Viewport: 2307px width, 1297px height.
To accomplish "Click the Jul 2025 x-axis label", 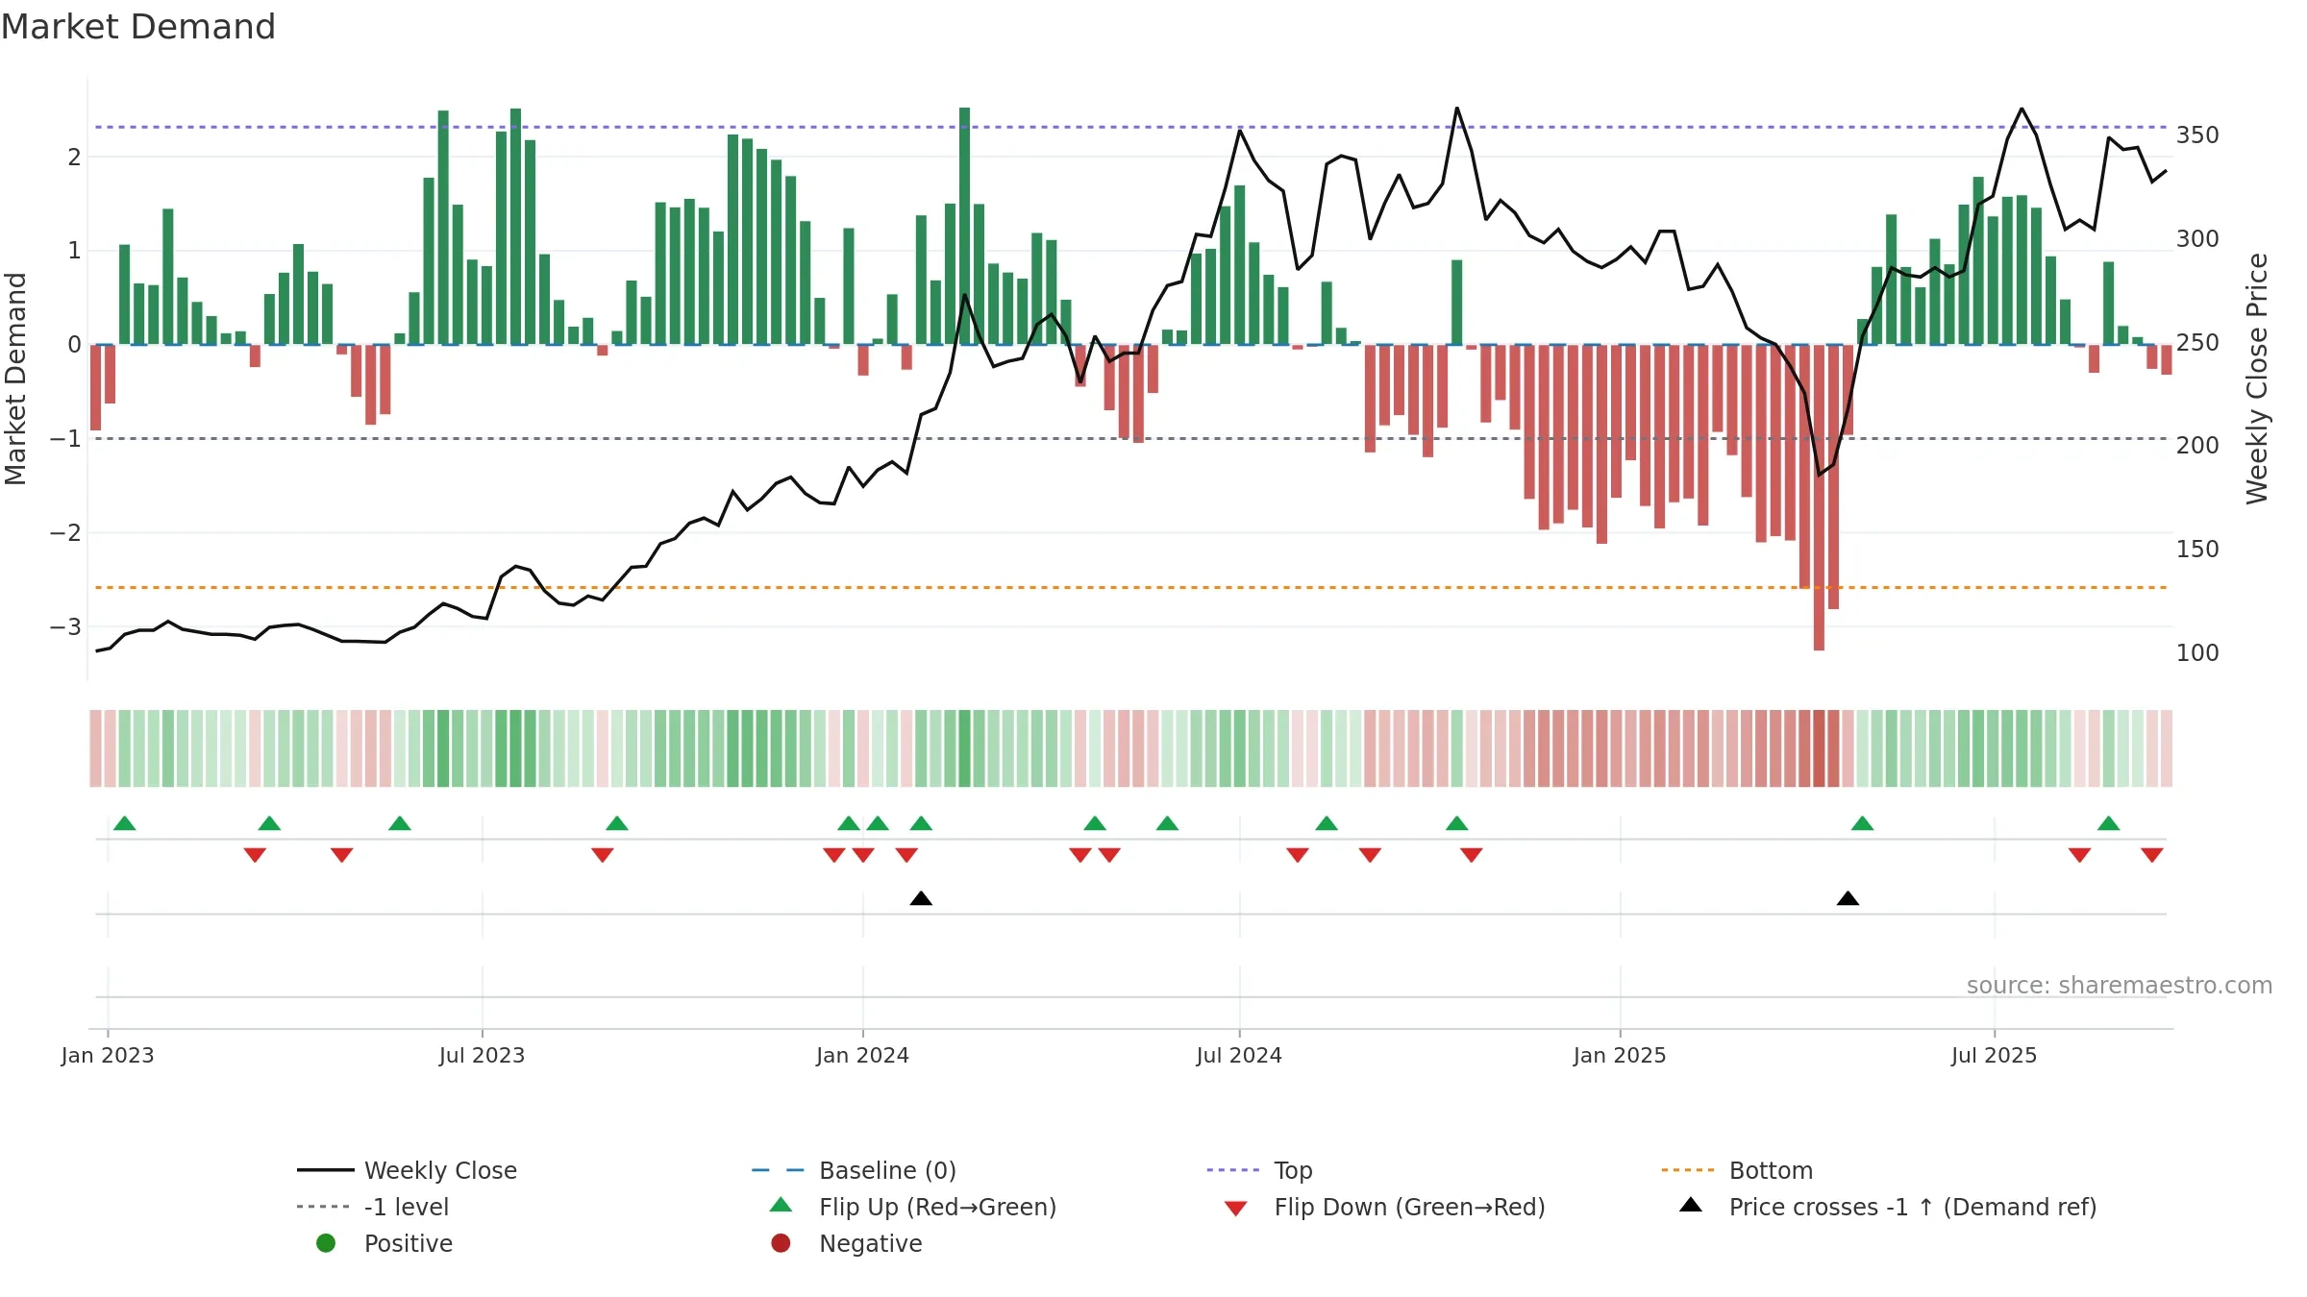I will tap(1994, 1055).
